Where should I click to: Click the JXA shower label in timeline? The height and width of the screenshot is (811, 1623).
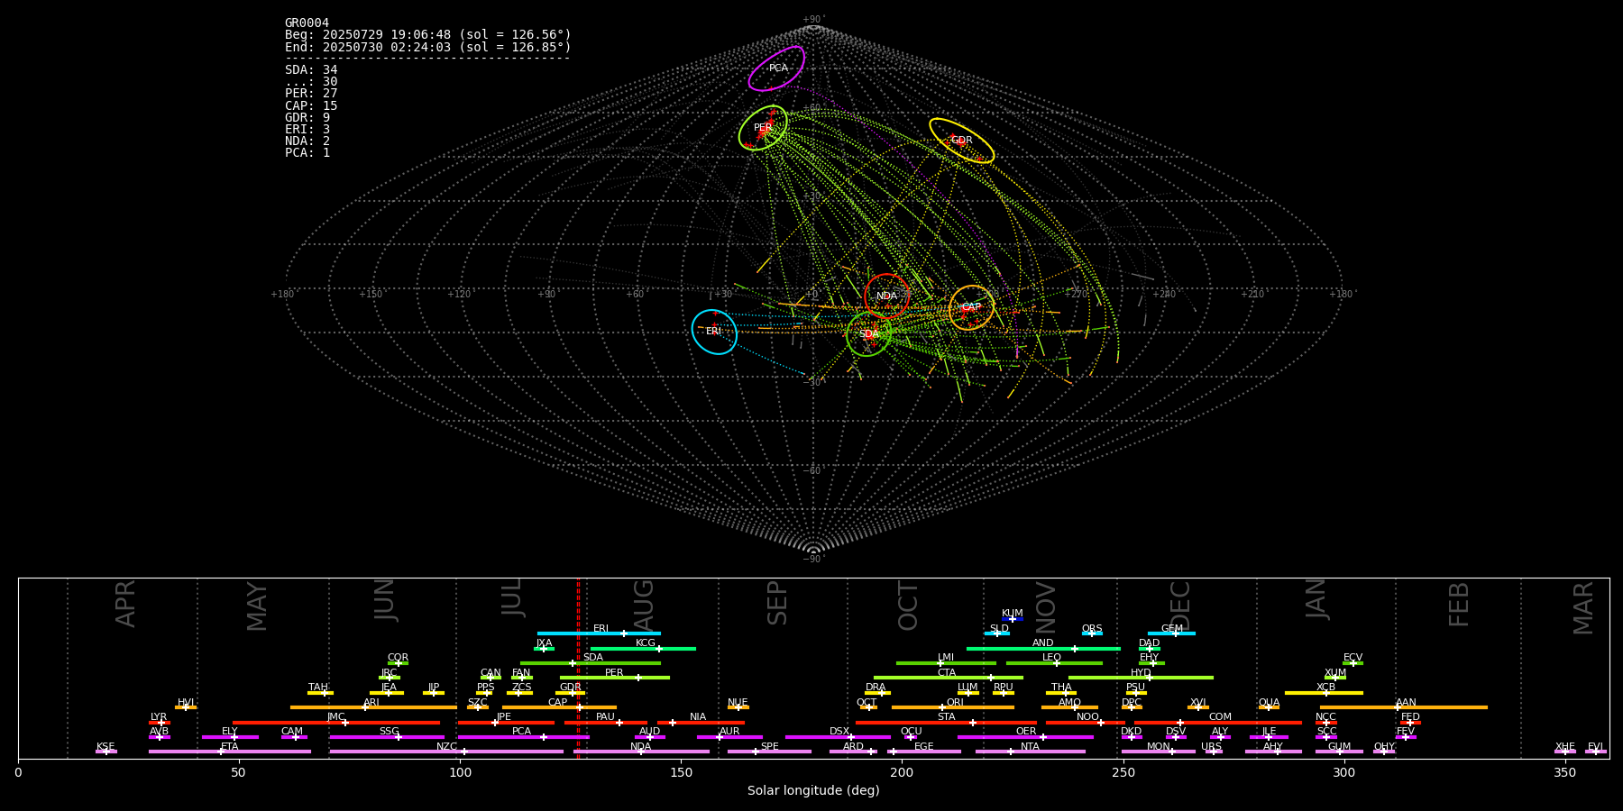[544, 643]
